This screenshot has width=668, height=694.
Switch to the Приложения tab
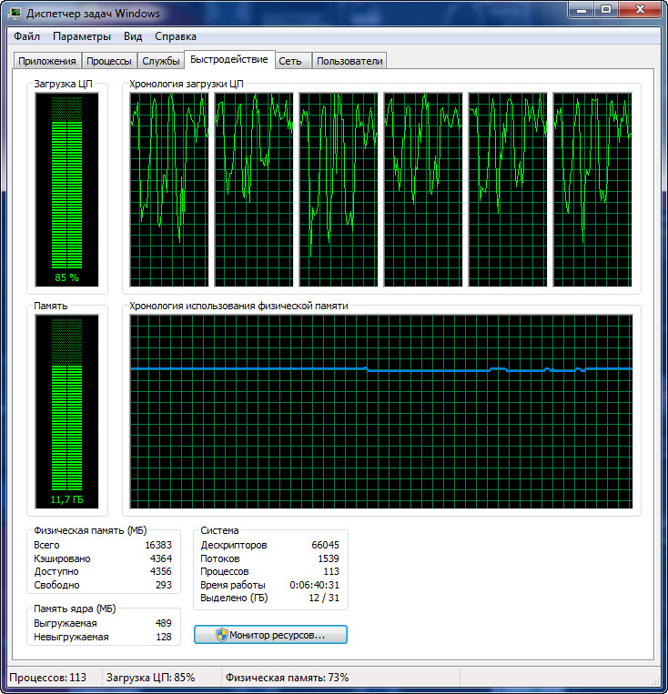47,61
